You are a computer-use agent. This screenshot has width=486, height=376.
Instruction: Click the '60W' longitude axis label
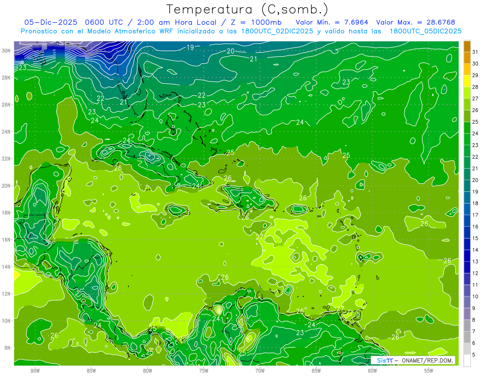tap(373, 370)
